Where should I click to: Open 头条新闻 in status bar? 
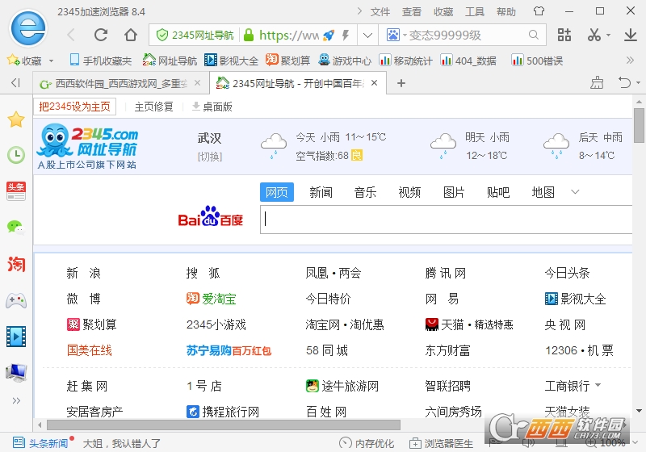click(x=40, y=443)
